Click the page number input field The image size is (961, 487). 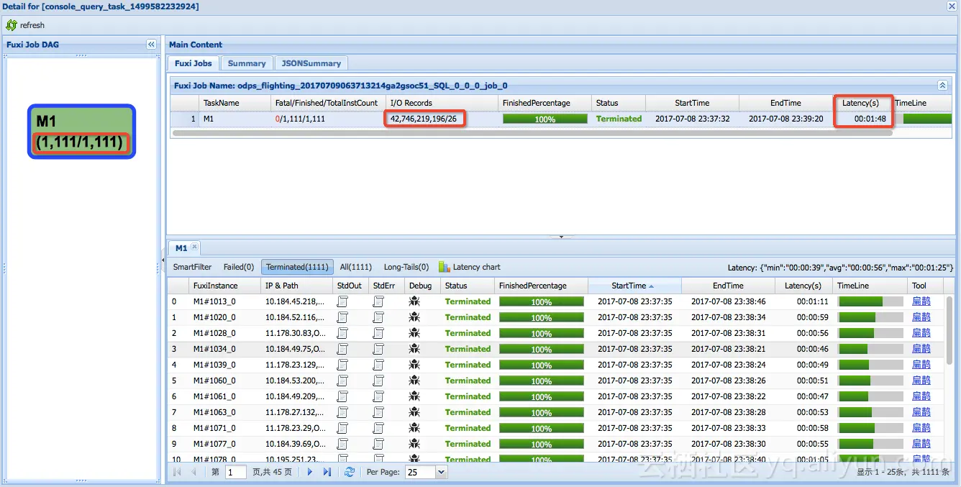(235, 472)
